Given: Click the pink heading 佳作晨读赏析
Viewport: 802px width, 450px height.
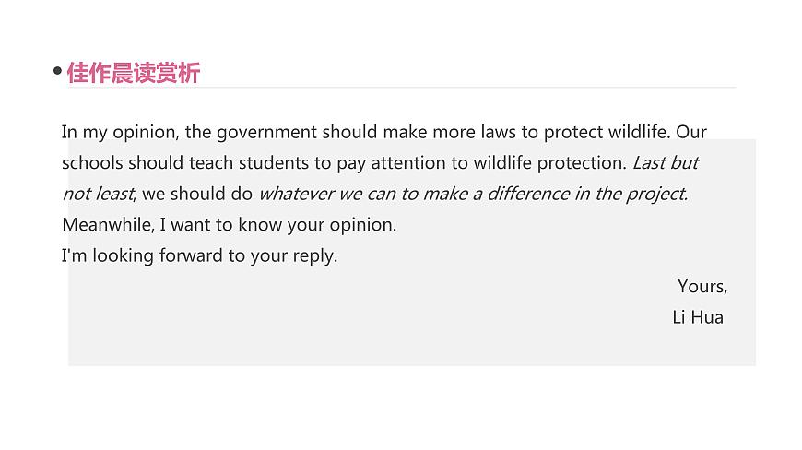Looking at the screenshot, I should click(x=134, y=73).
